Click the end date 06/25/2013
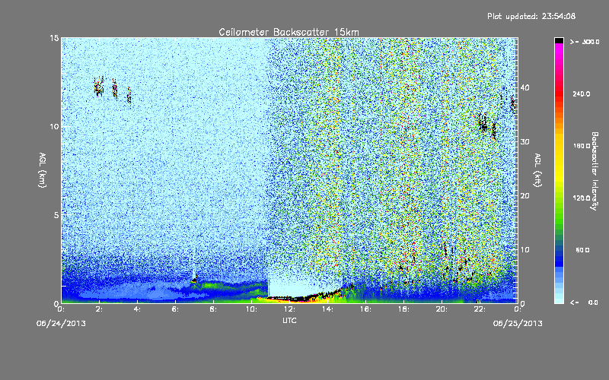This screenshot has height=380, width=609. (x=518, y=324)
